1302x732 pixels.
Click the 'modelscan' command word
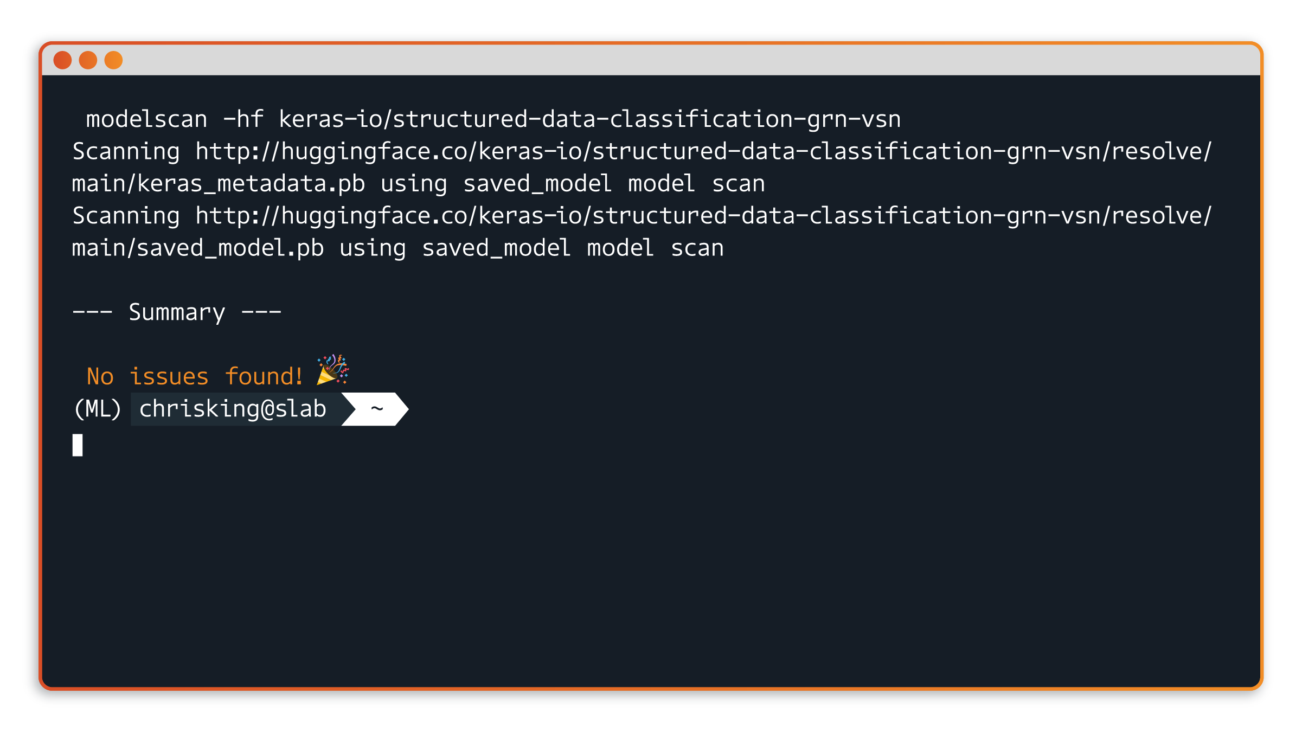tap(146, 119)
